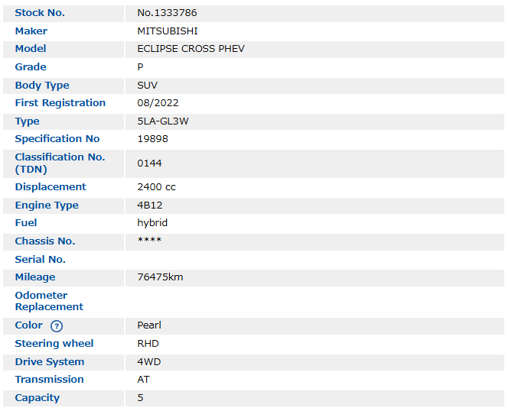Screen dimensions: 525x411
Task: Select stock number value No.1333786
Action: coord(168,13)
